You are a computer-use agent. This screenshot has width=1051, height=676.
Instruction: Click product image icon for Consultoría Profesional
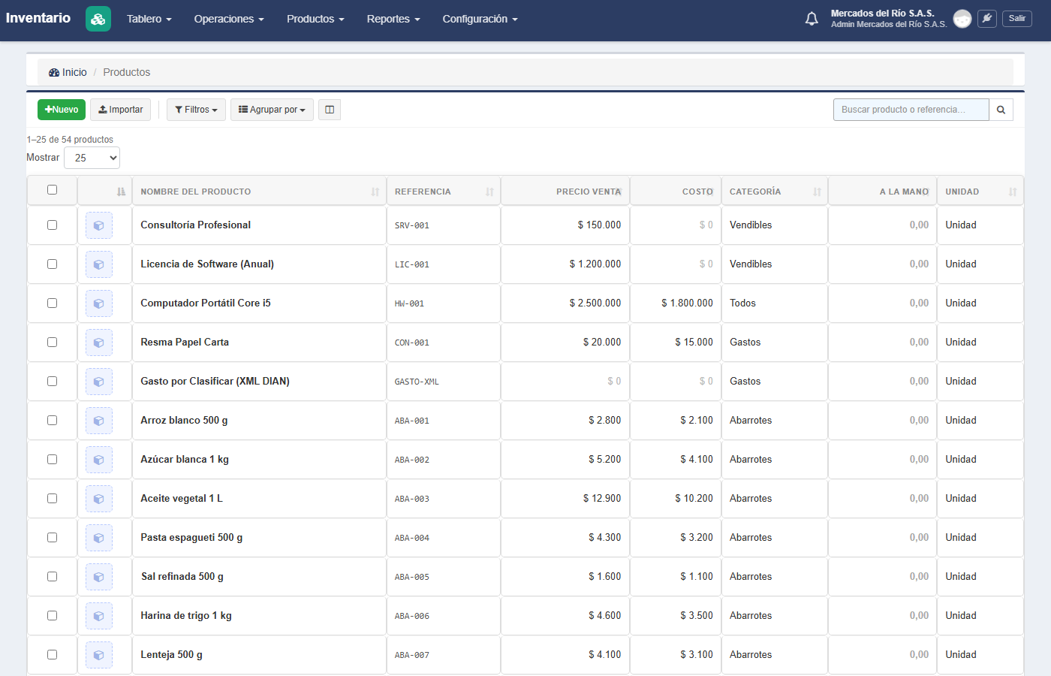pyautogui.click(x=99, y=225)
